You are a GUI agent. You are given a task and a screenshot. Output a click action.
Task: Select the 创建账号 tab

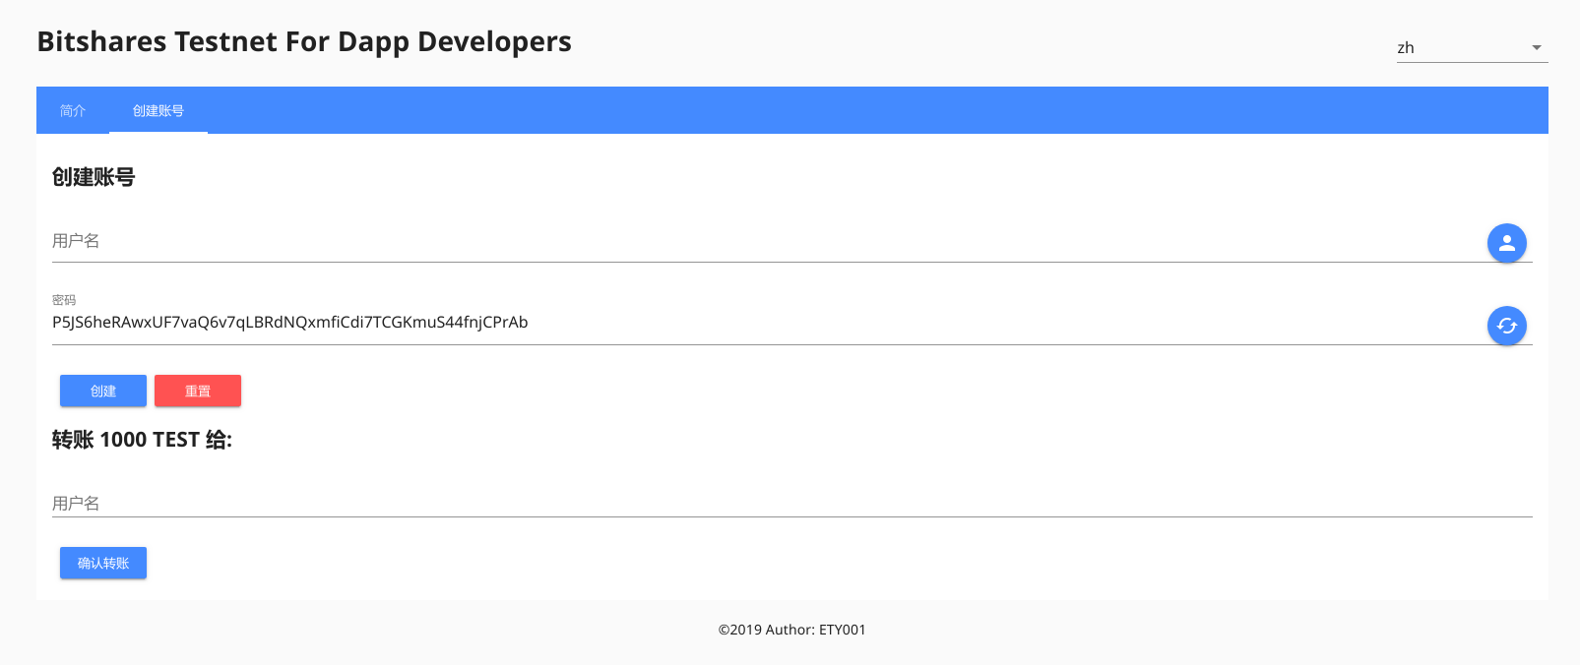click(x=158, y=110)
